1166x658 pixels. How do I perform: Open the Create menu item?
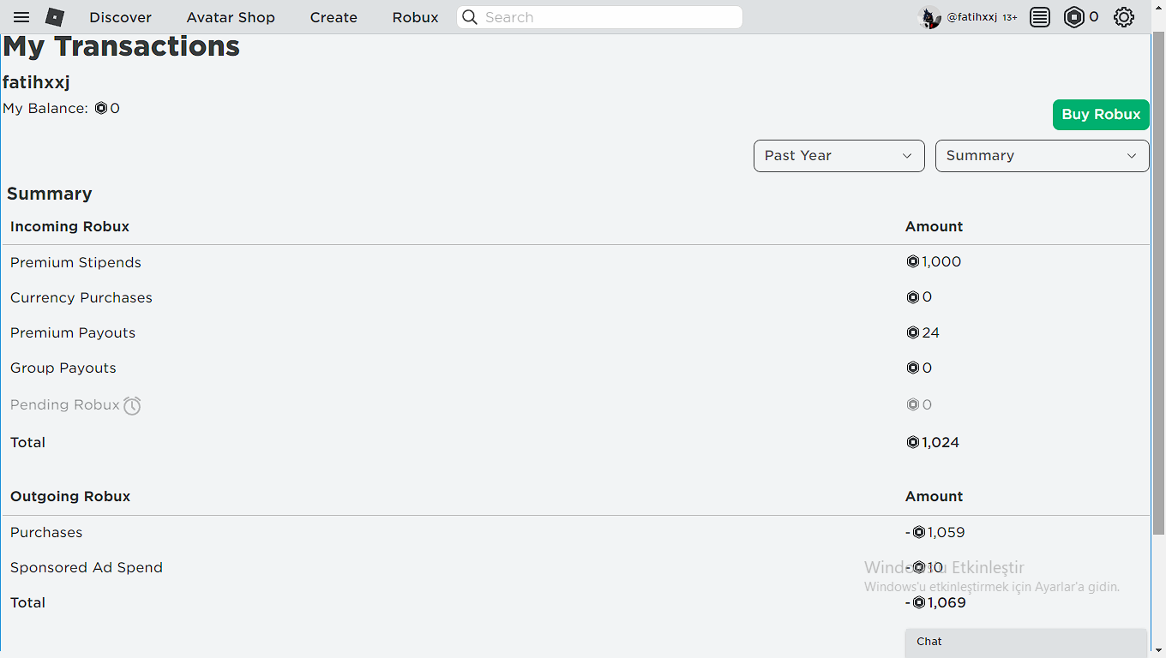(x=334, y=17)
